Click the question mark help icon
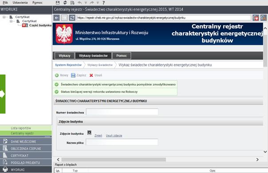Image resolution: width=268 pixels, height=173 pixels. click(103, 3)
